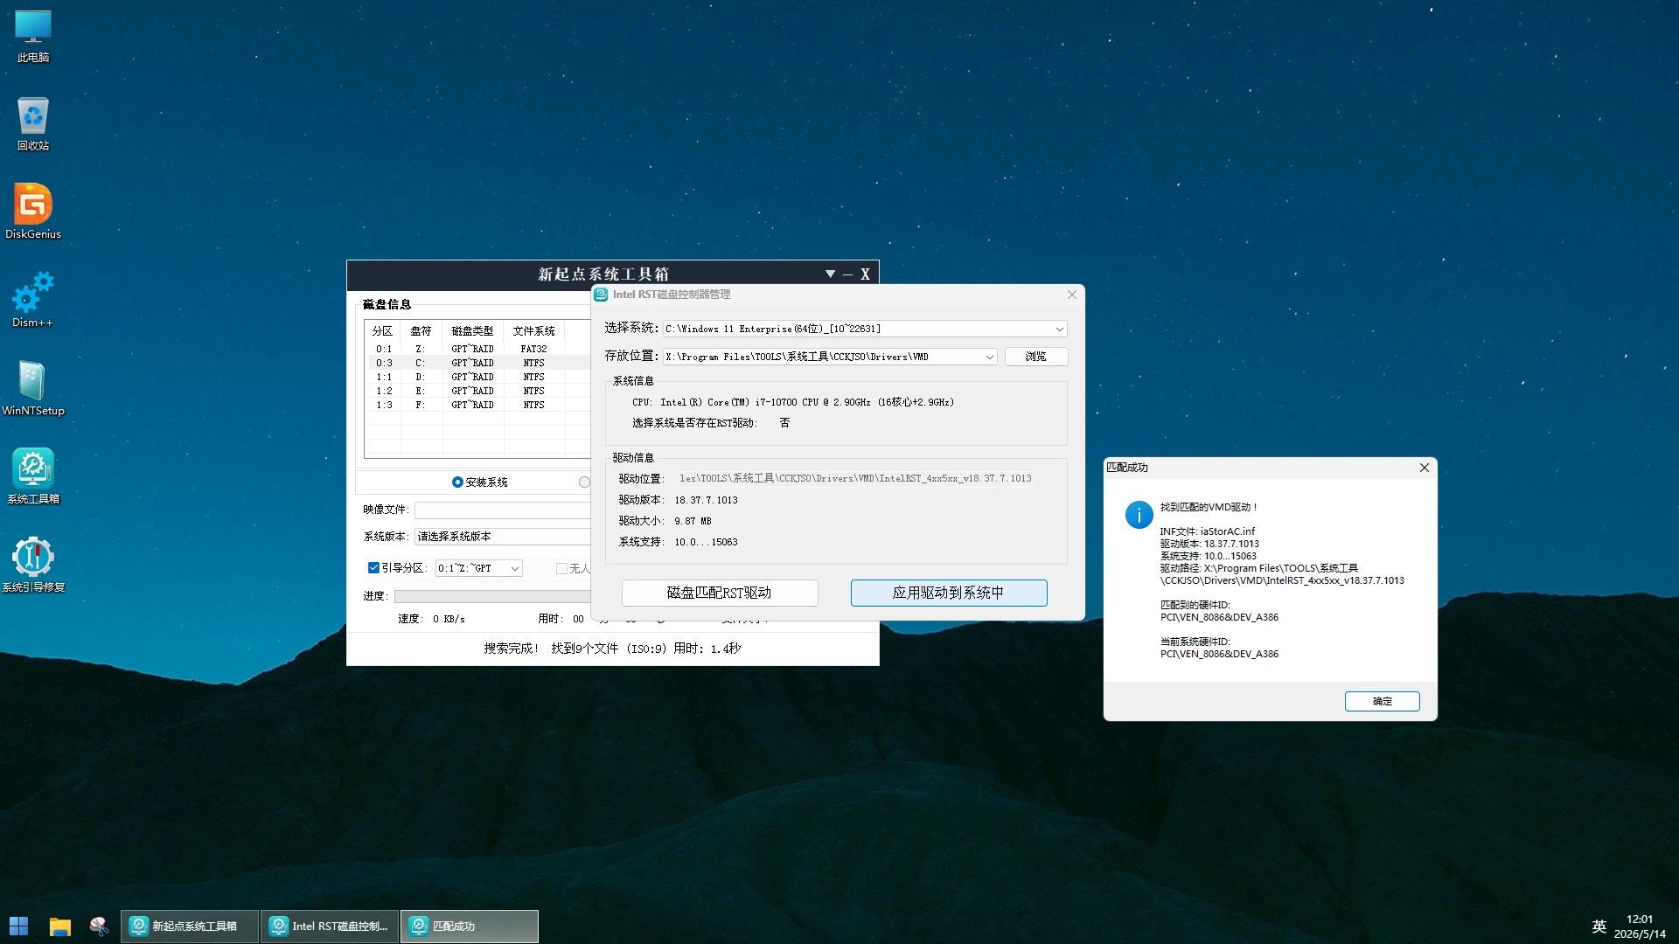Select partition row 1:2 E: NTFS
This screenshot has width=1679, height=944.
pyautogui.click(x=477, y=391)
